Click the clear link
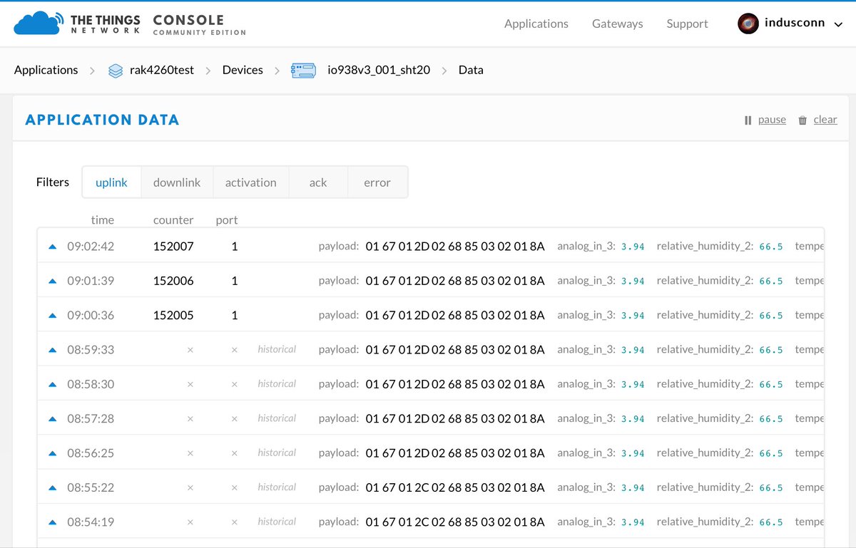 pyautogui.click(x=825, y=120)
